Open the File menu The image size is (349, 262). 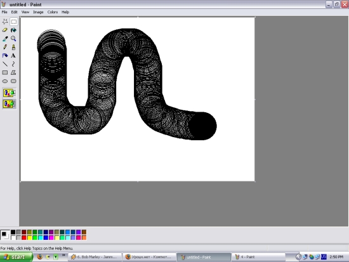click(x=4, y=12)
